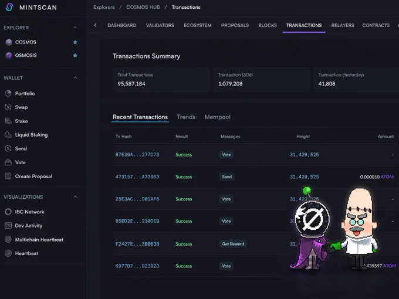Image resolution: width=399 pixels, height=299 pixels.
Task: Switch to the Trends tab
Action: tap(186, 117)
